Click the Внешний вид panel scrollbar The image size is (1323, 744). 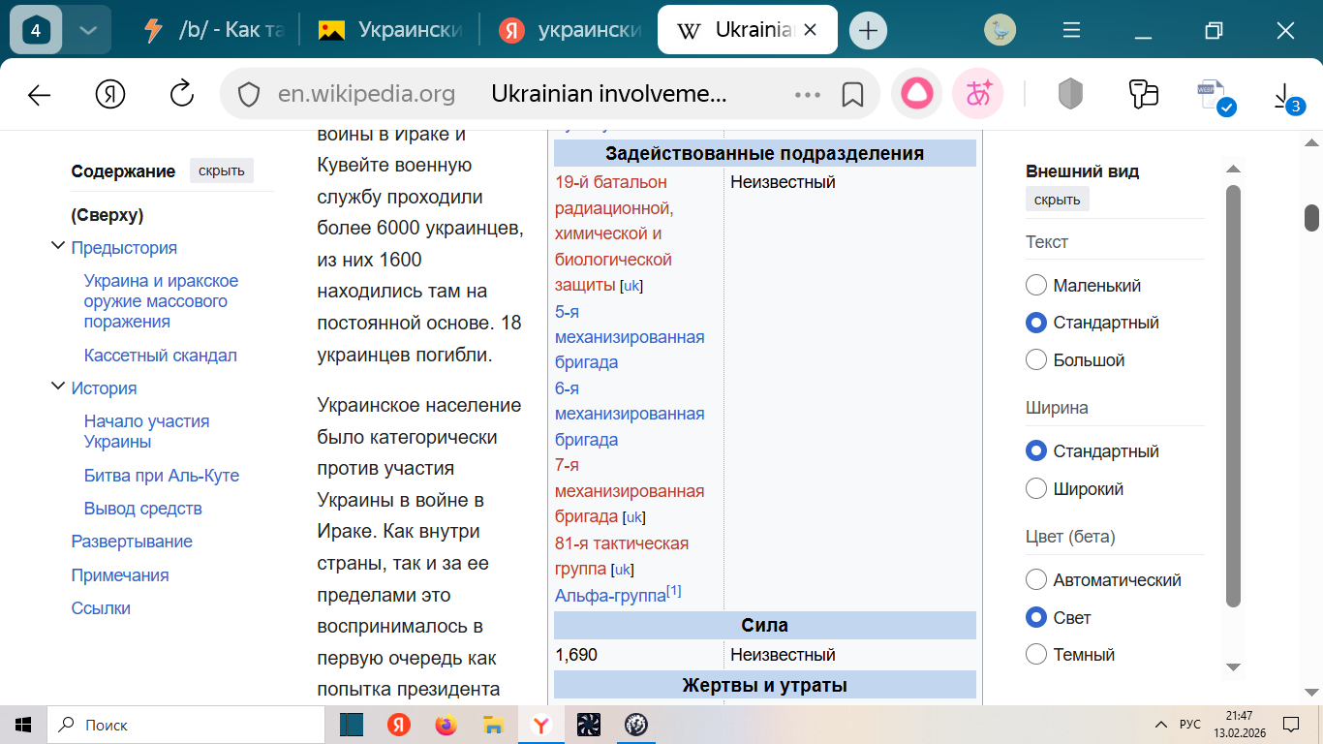click(x=1233, y=387)
